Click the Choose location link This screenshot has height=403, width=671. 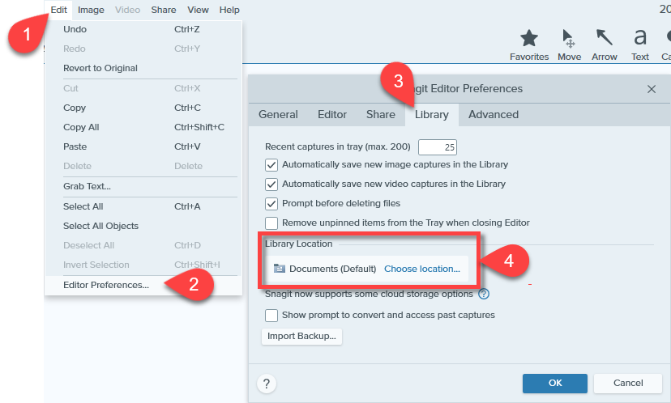coord(421,269)
